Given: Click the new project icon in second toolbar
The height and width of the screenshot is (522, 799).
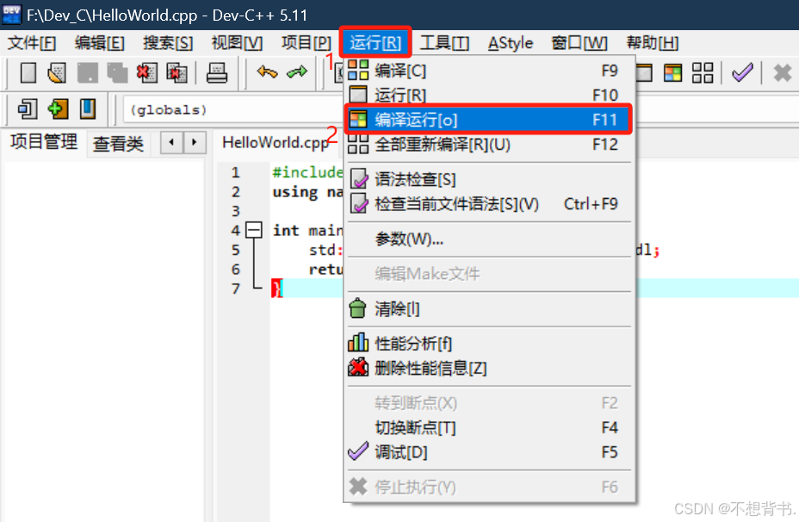Looking at the screenshot, I should pyautogui.click(x=28, y=109).
